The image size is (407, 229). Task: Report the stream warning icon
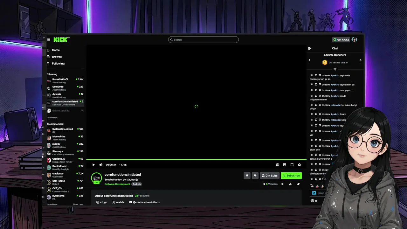[290, 184]
